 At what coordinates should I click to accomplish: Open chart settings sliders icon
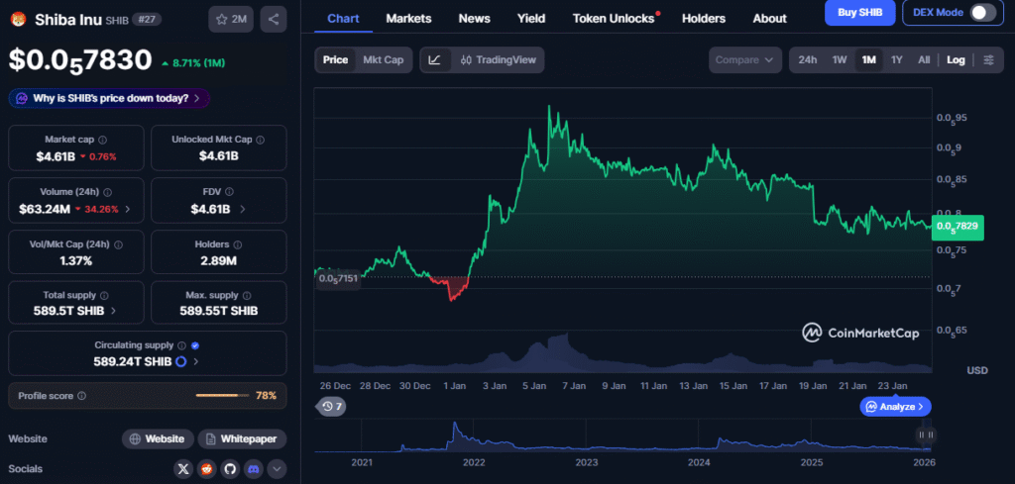coord(988,59)
